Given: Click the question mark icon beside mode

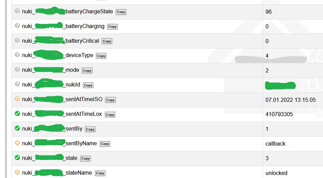Looking at the screenshot, I should 17,69.
